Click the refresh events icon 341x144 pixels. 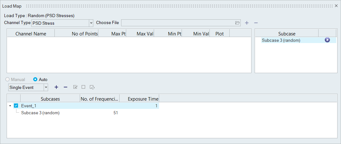(92, 87)
